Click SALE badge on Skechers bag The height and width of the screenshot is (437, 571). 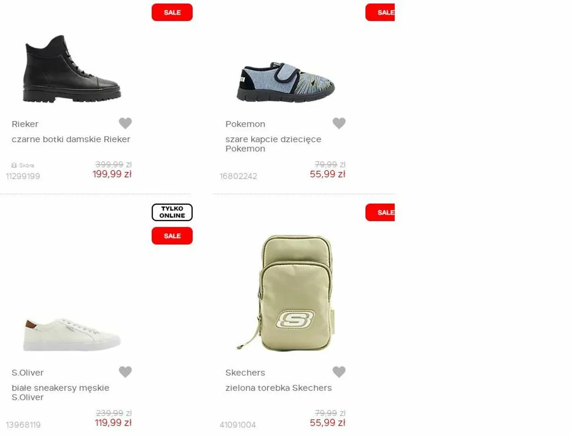380,213
